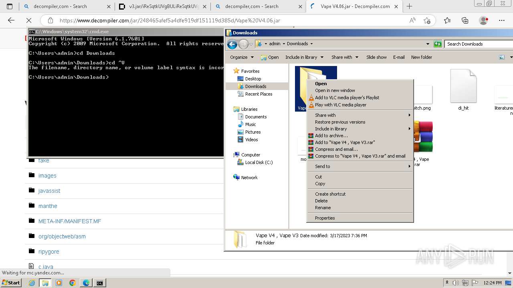513x288 pixels.
Task: Click admin breadcrumb in address bar
Action: [x=275, y=44]
